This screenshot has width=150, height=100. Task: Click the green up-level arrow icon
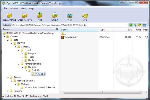(x=135, y=25)
